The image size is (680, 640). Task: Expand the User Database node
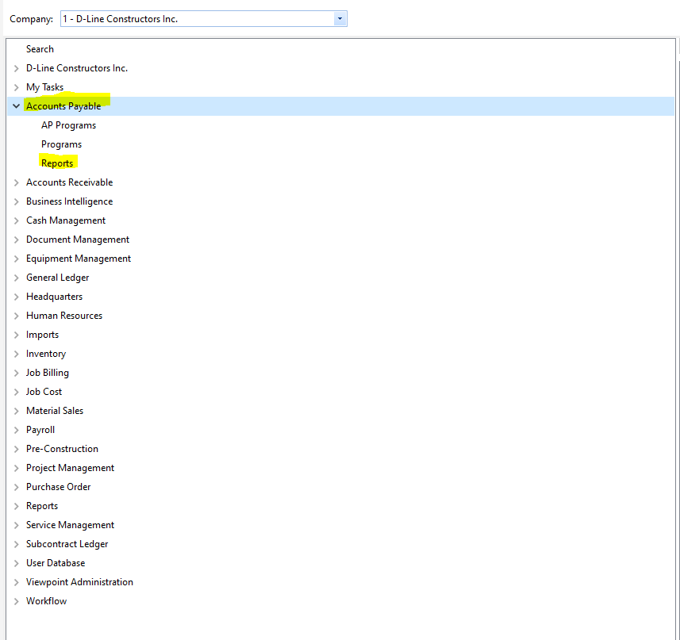click(x=17, y=564)
